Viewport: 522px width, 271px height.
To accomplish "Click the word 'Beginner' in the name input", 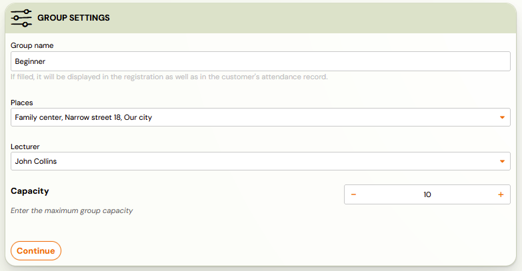I will 30,61.
